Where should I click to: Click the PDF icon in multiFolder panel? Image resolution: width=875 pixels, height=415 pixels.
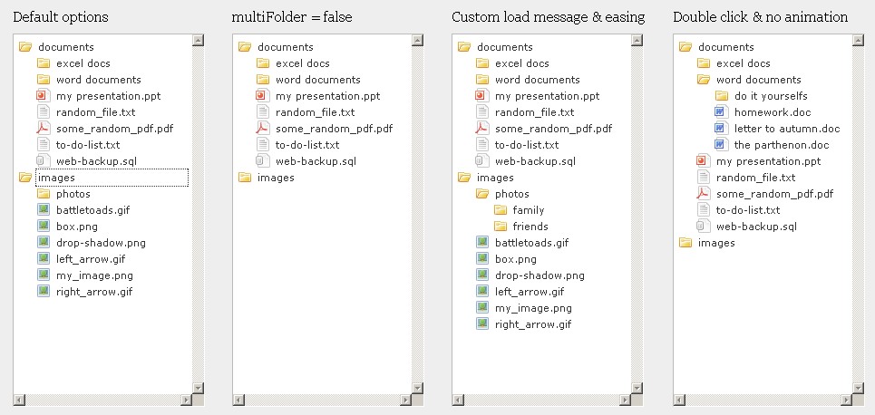(263, 129)
